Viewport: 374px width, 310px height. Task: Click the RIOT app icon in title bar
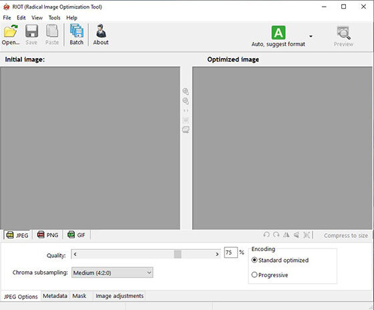click(6, 7)
